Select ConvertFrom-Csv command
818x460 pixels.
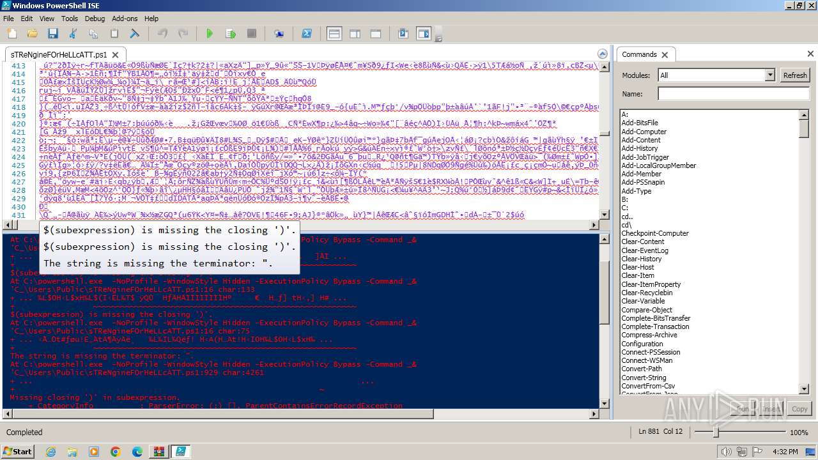[648, 386]
